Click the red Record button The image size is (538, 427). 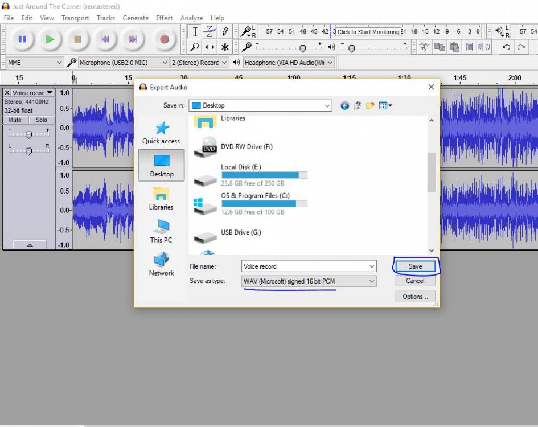pyautogui.click(x=164, y=39)
